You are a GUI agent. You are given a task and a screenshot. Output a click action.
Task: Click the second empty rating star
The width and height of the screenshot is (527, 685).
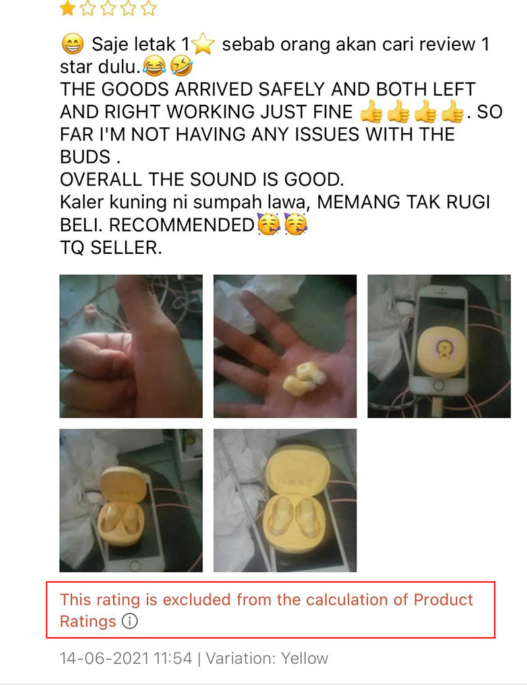click(x=88, y=8)
